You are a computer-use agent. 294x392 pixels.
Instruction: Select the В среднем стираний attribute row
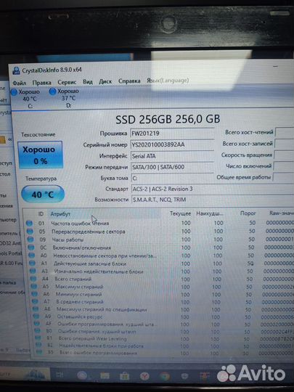coord(163,301)
